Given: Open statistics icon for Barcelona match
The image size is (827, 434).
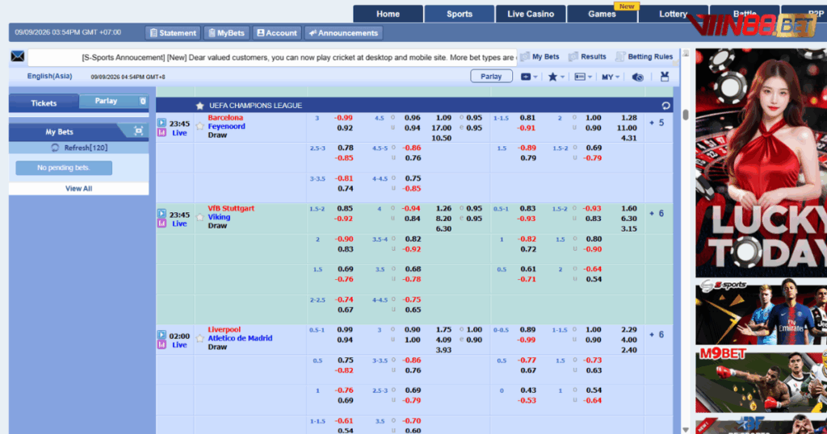Looking at the screenshot, I should coord(162,133).
